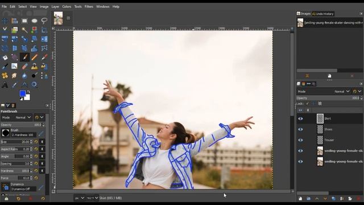364x205 pixels.
Task: Open layer mode group switcher dropdown
Action: (x=357, y=92)
